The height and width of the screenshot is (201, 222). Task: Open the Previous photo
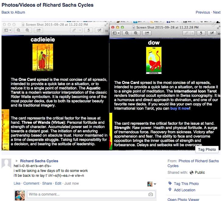pos(203,12)
